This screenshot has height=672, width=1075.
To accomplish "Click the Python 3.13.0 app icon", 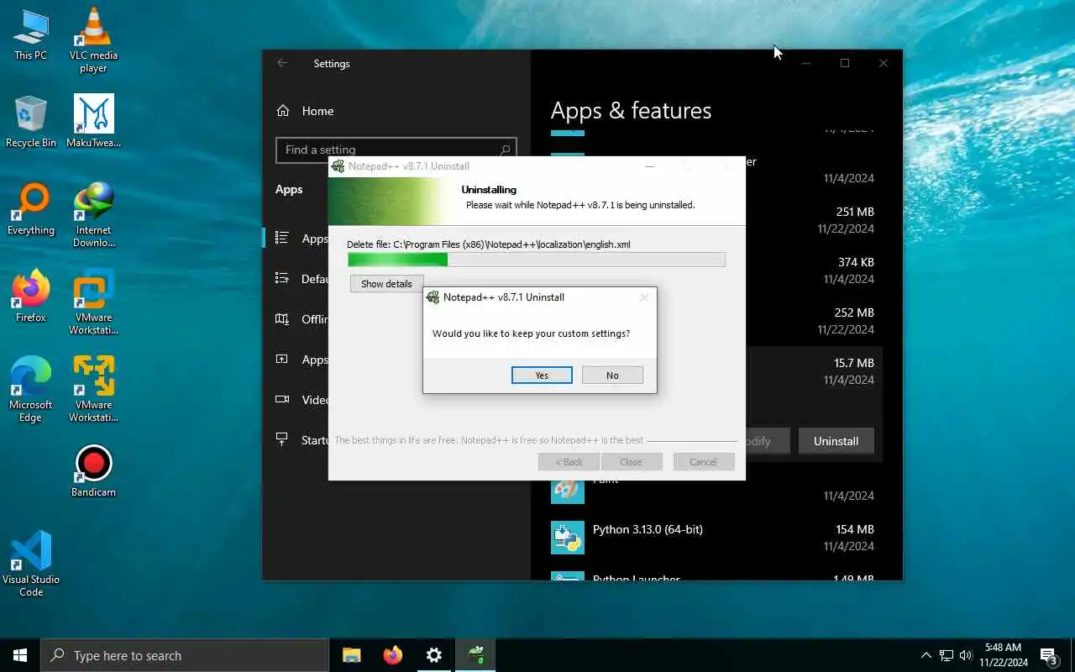I will pos(568,538).
